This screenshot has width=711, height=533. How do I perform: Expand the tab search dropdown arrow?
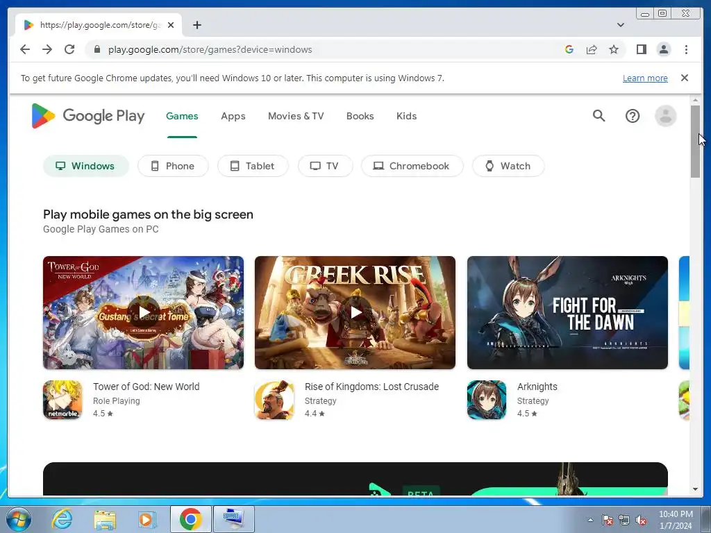pyautogui.click(x=620, y=25)
